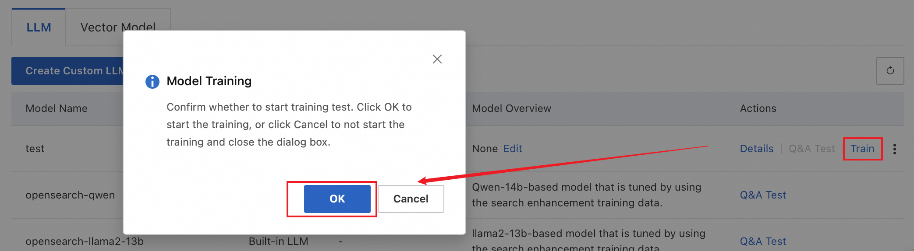The width and height of the screenshot is (914, 251).
Task: Click Edit next to None overview
Action: [513, 149]
